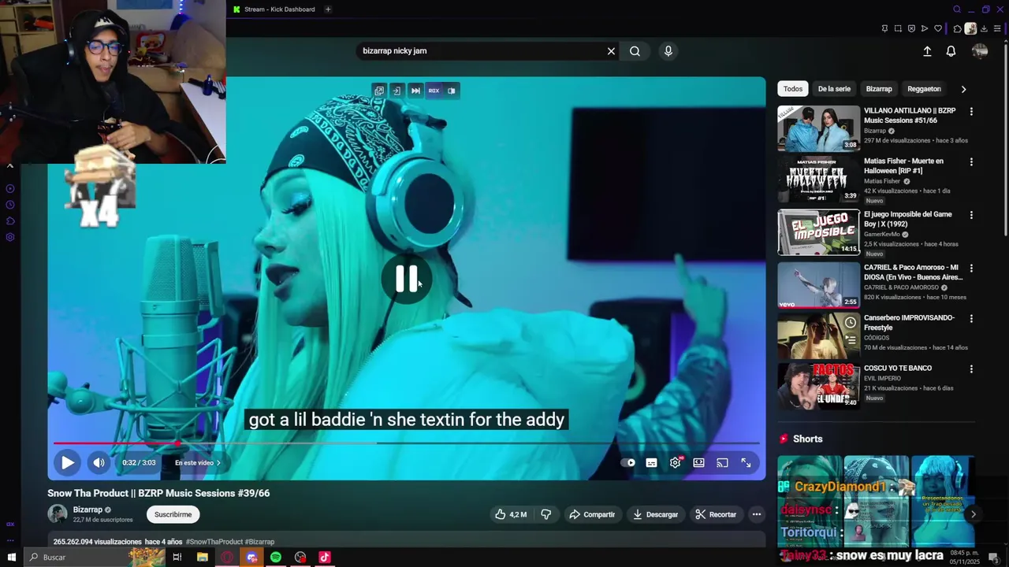Viewport: 1009px width, 567px height.
Task: Toggle the autoplay switch in player
Action: 628,463
